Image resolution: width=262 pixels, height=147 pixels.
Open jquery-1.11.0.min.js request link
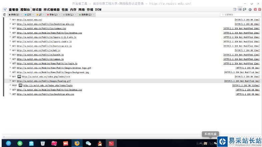[46, 37]
